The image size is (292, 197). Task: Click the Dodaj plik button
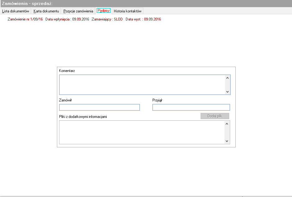coord(215,116)
